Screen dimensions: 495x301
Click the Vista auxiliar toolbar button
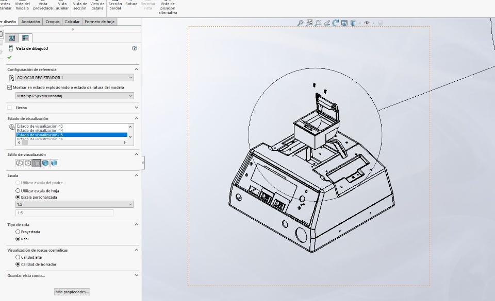(62, 5)
